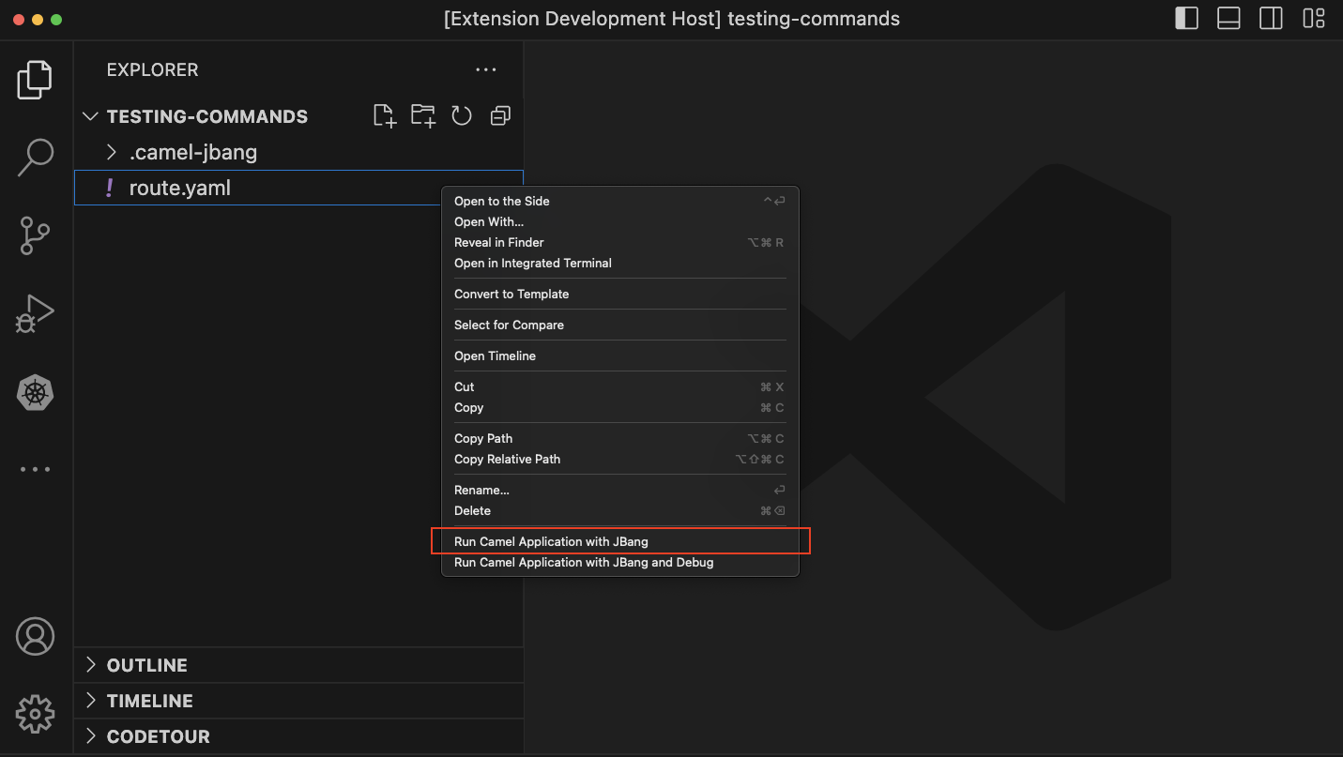1343x757 pixels.
Task: Toggle the secondary sidebar layout icon
Action: (x=1271, y=18)
